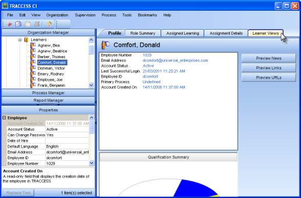Click the employee icon beside Agnew, Bea
301x198 pixels.
[x=33, y=45]
